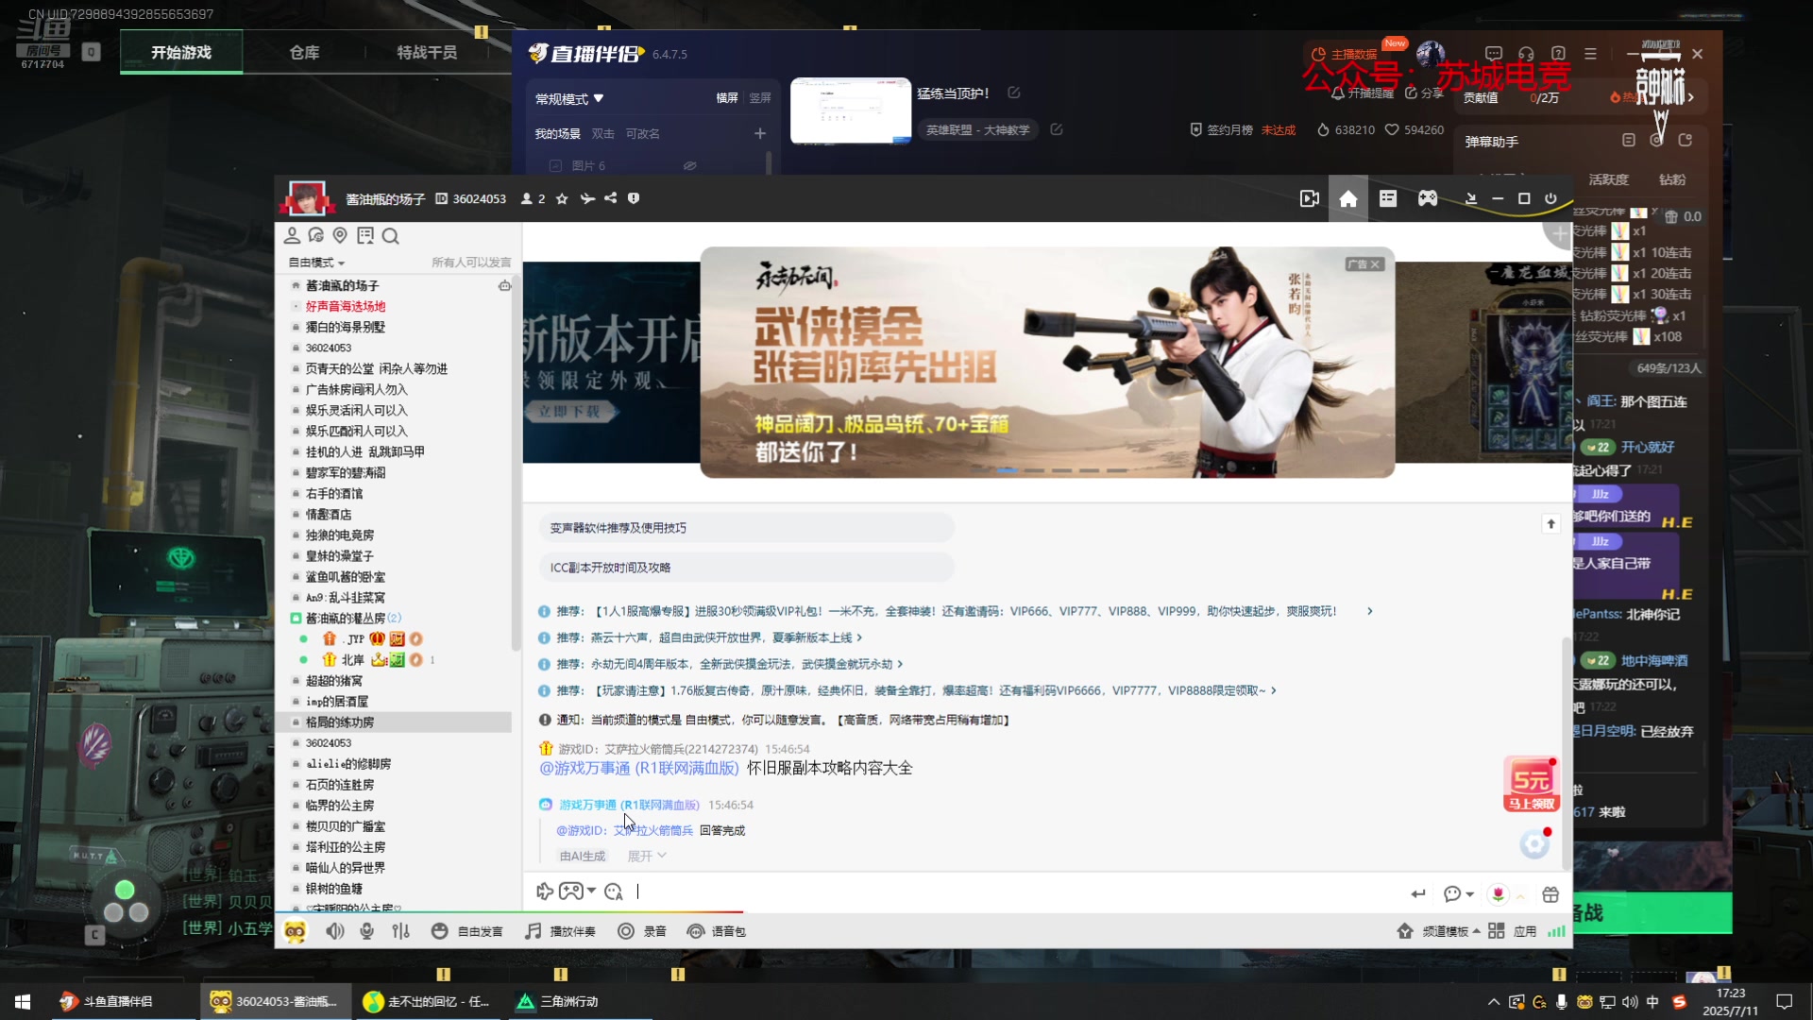Click the chat history icon above the channel tree
The height and width of the screenshot is (1020, 1813).
pos(315,235)
